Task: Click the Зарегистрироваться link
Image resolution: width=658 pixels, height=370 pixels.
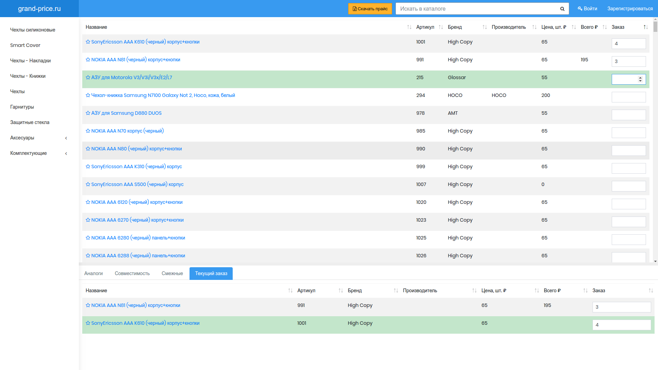Action: (x=630, y=9)
